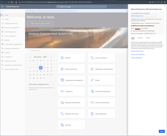Click the Compliance tile icon

[x=62, y=91]
